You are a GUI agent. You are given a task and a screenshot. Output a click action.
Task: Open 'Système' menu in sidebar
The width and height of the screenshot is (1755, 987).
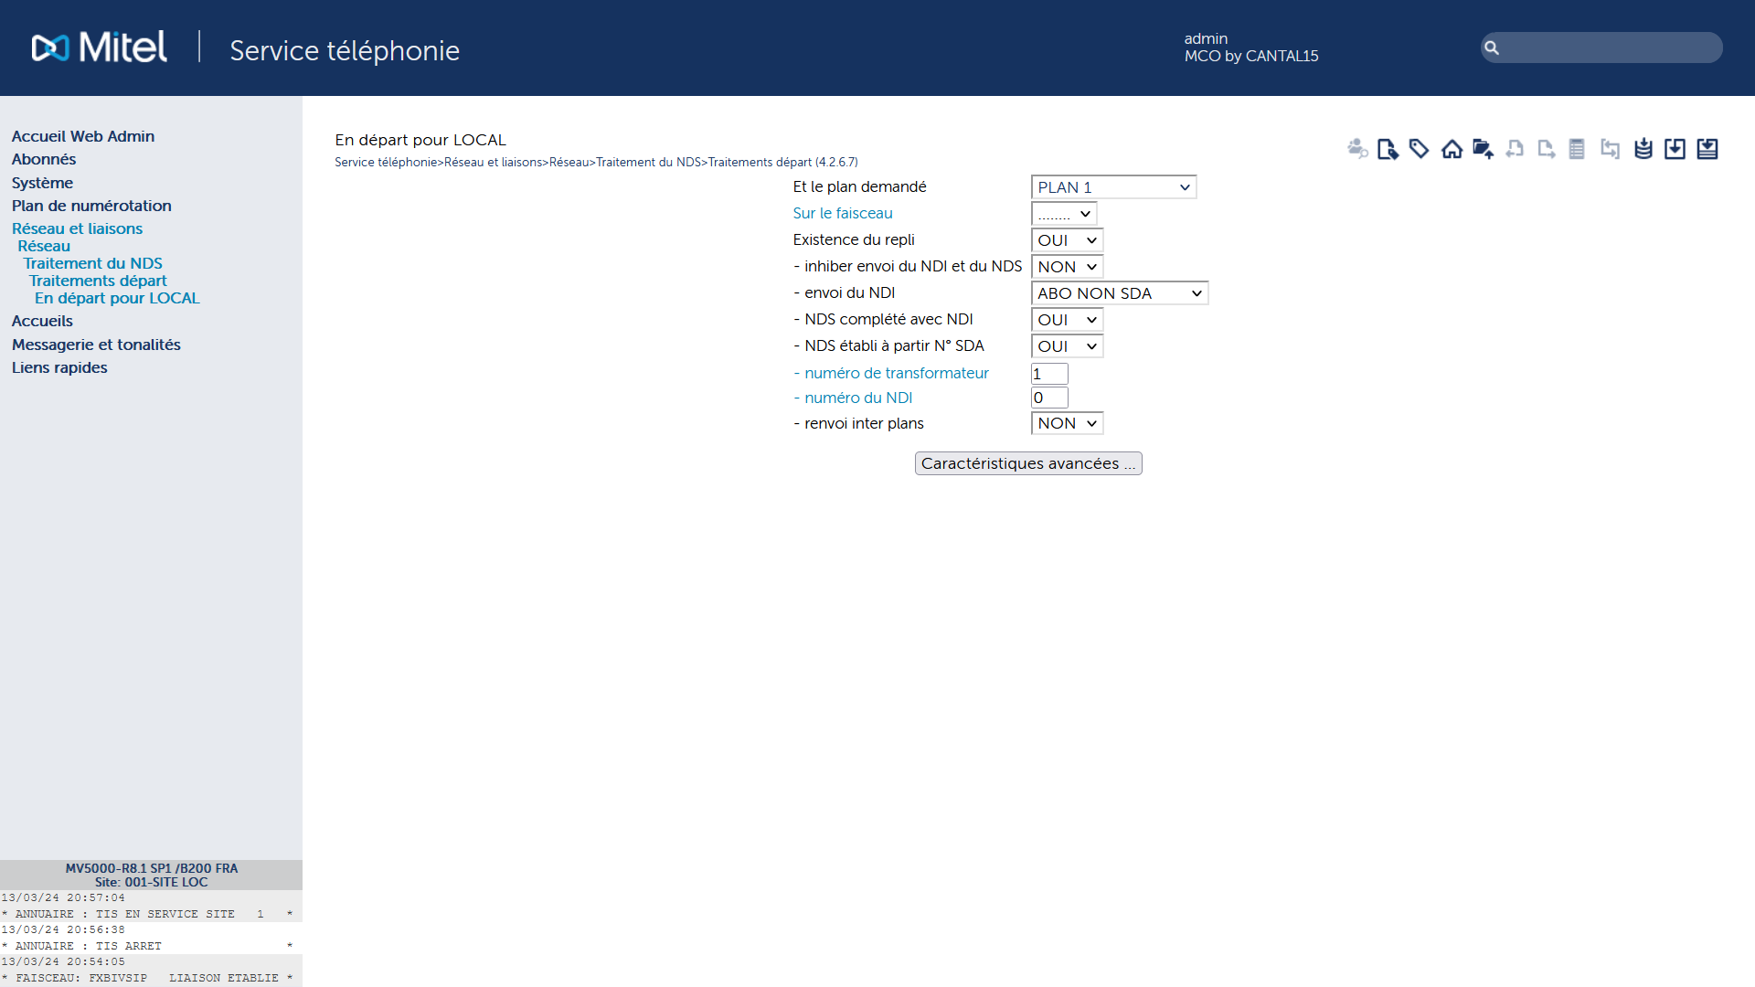[x=42, y=183]
